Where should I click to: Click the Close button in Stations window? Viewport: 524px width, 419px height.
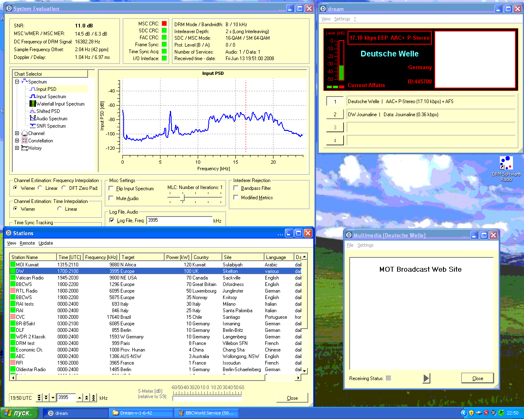(292, 398)
